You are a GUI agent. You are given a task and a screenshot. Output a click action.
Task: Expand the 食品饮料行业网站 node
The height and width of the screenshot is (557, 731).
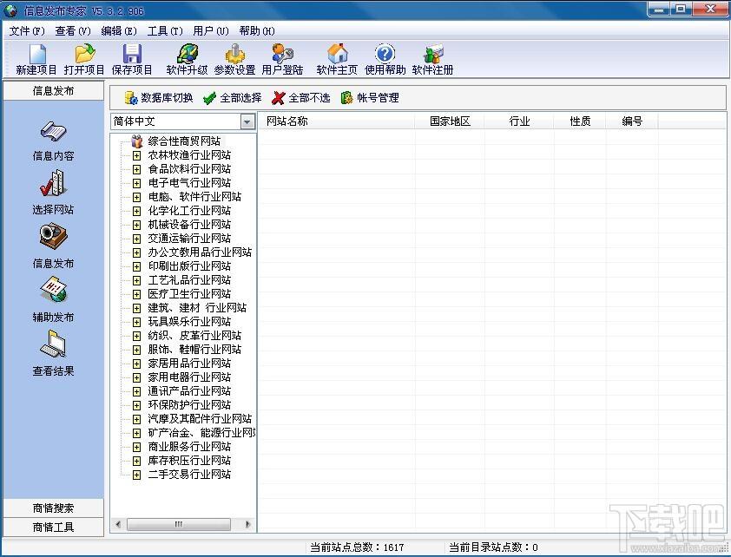tap(136, 169)
